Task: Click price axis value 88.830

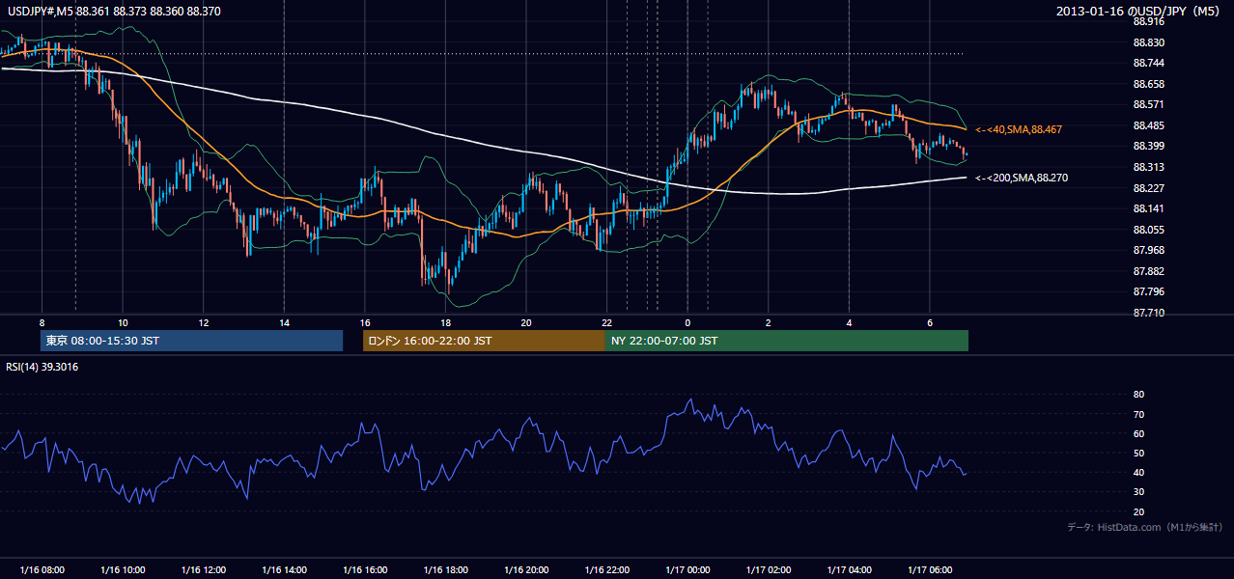Action: (x=1148, y=42)
